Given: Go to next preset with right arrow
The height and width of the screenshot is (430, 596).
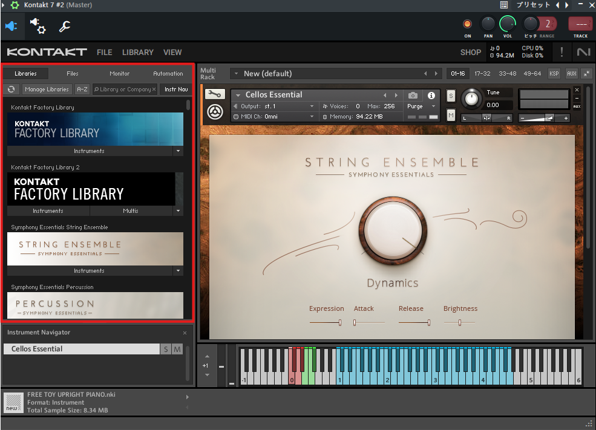Looking at the screenshot, I should click(x=567, y=5).
